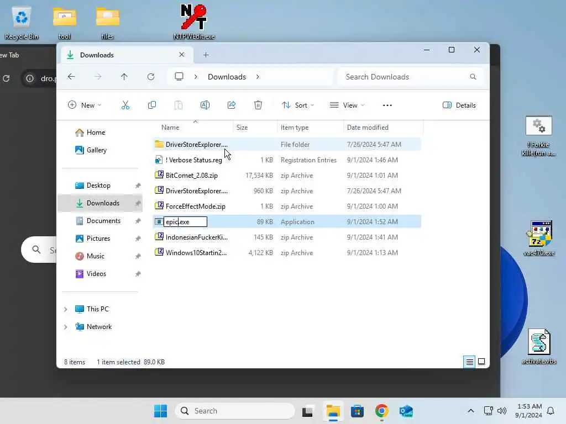Screen dimensions: 566x424
Task: Click chevron before Downloads in address bar
Action: [x=196, y=77]
